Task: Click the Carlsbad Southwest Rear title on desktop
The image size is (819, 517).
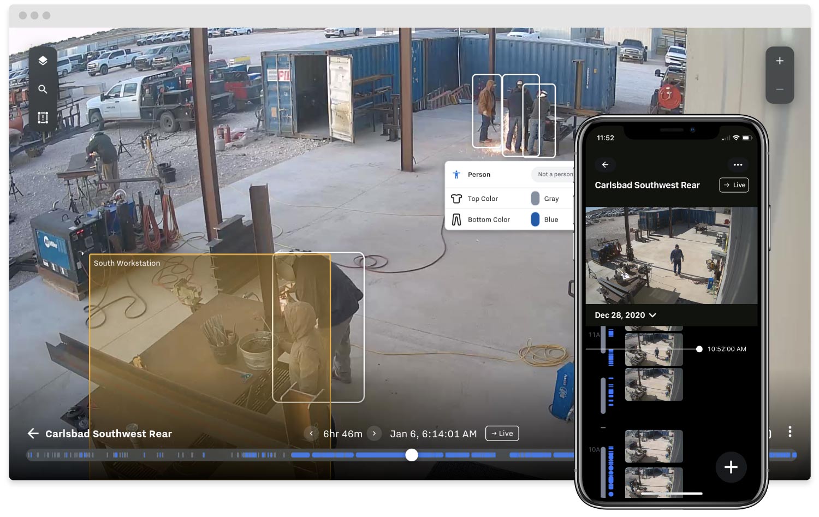Action: point(109,434)
